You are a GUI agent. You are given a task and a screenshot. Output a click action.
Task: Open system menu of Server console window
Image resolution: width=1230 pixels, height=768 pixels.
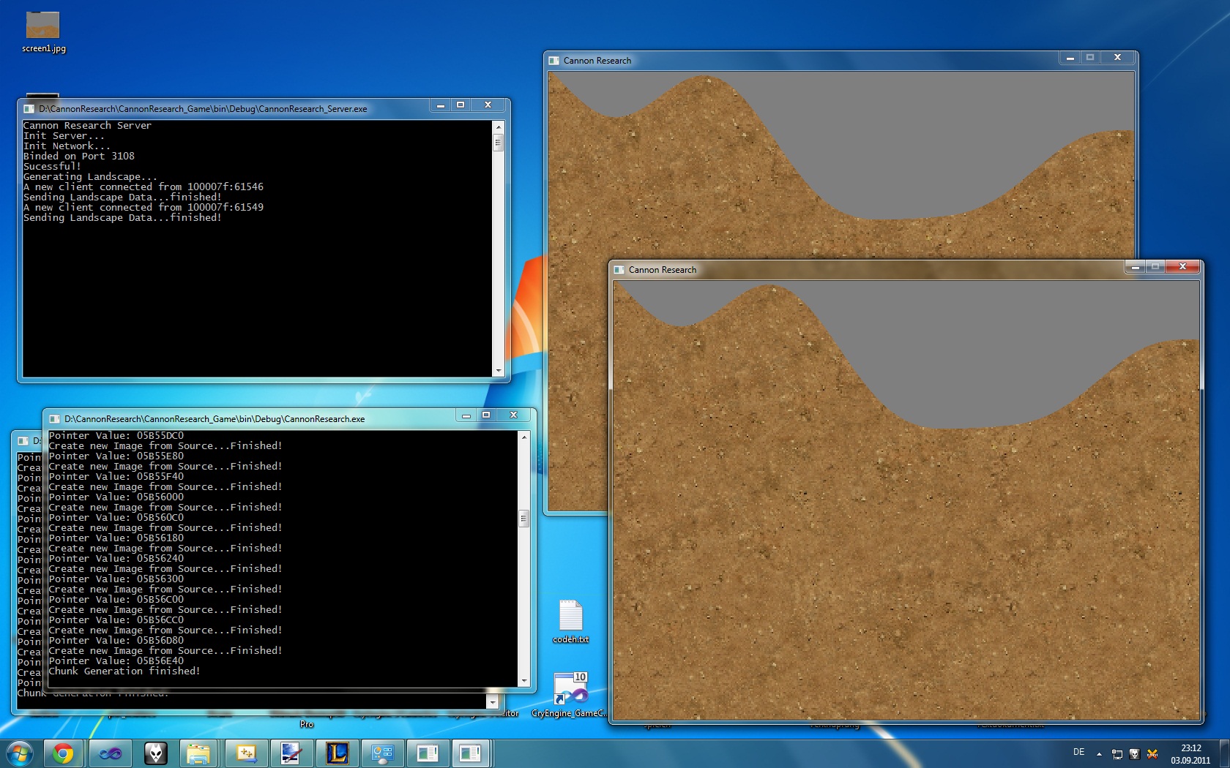pos(29,109)
